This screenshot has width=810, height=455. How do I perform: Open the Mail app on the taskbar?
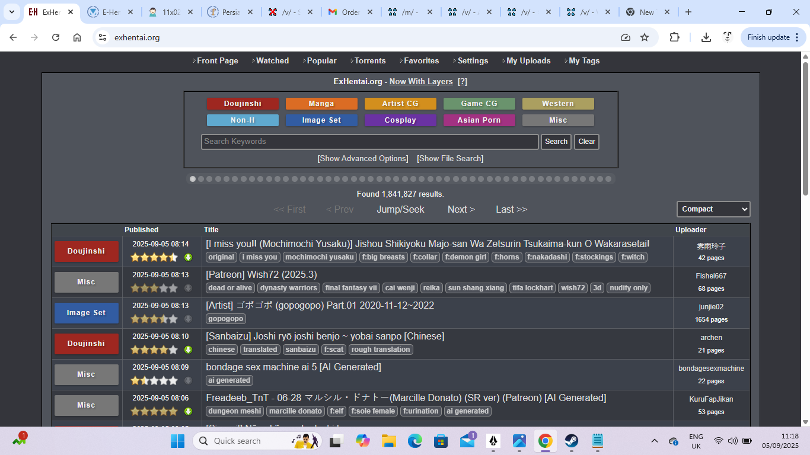click(x=467, y=441)
